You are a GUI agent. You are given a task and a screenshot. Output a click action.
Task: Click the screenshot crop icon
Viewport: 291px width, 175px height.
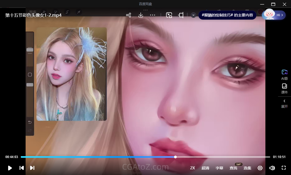click(x=181, y=15)
